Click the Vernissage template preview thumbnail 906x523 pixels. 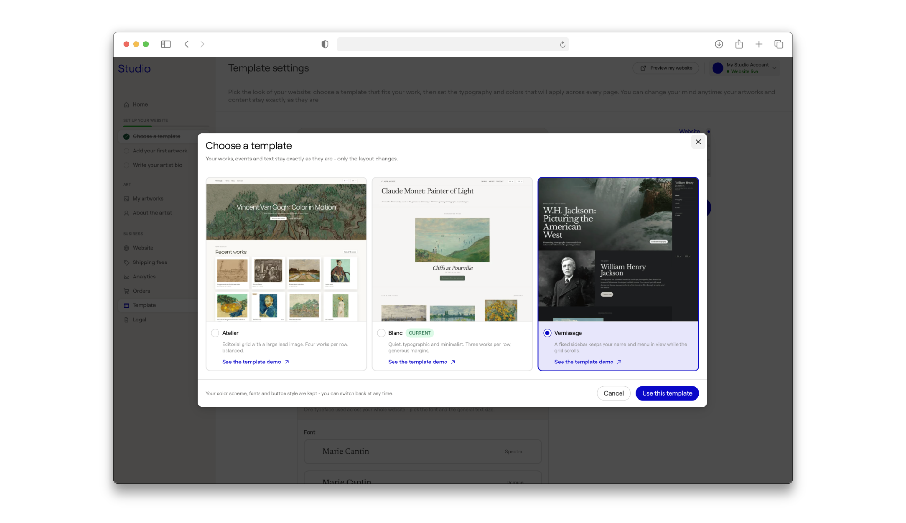(619, 250)
